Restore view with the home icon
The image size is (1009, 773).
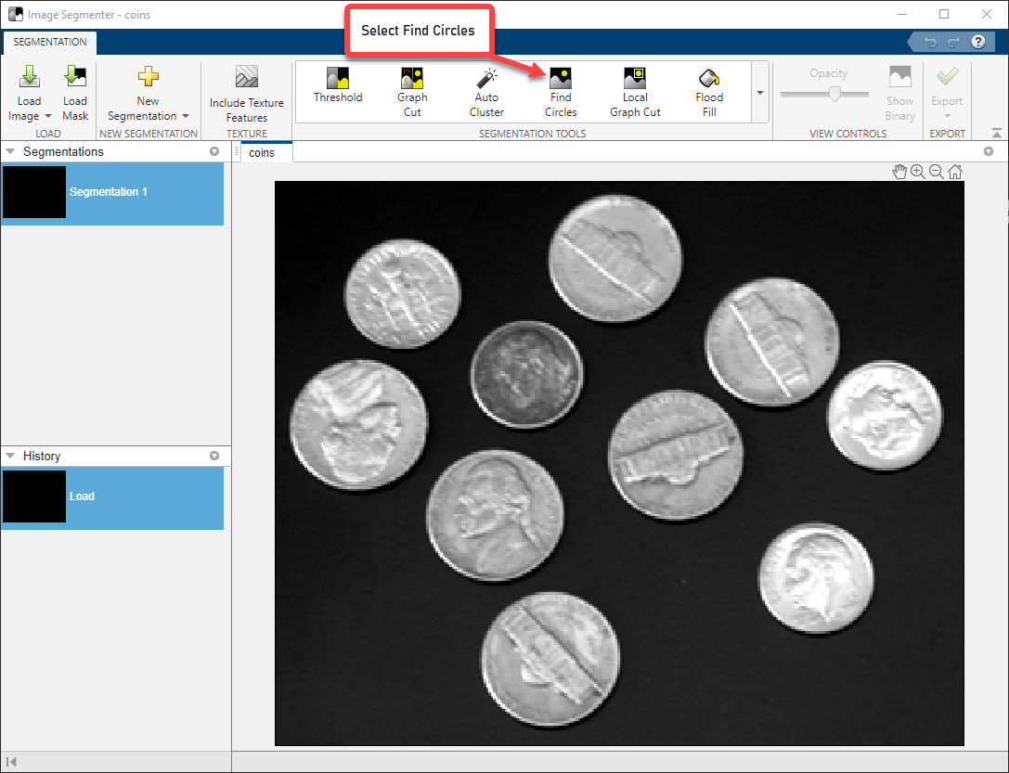point(954,172)
